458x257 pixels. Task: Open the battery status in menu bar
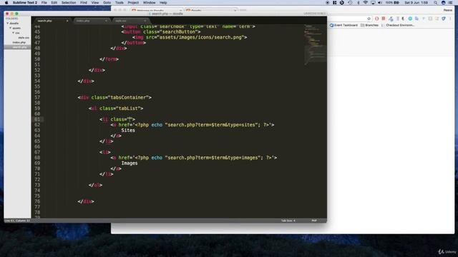(x=392, y=3)
